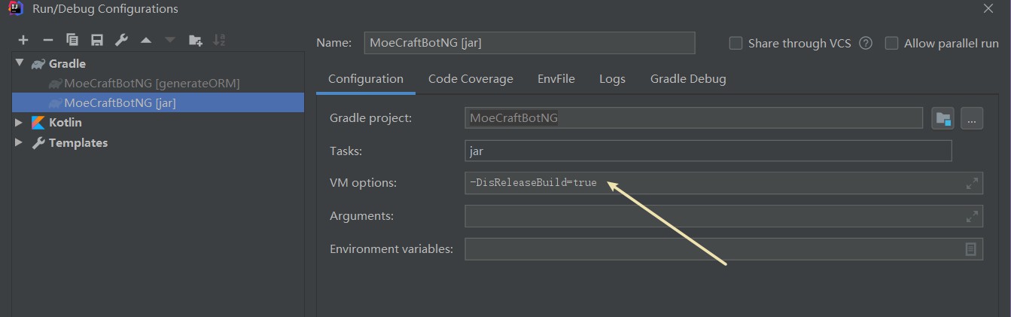
Task: Create a new folder in the configuration list
Action: pos(195,40)
